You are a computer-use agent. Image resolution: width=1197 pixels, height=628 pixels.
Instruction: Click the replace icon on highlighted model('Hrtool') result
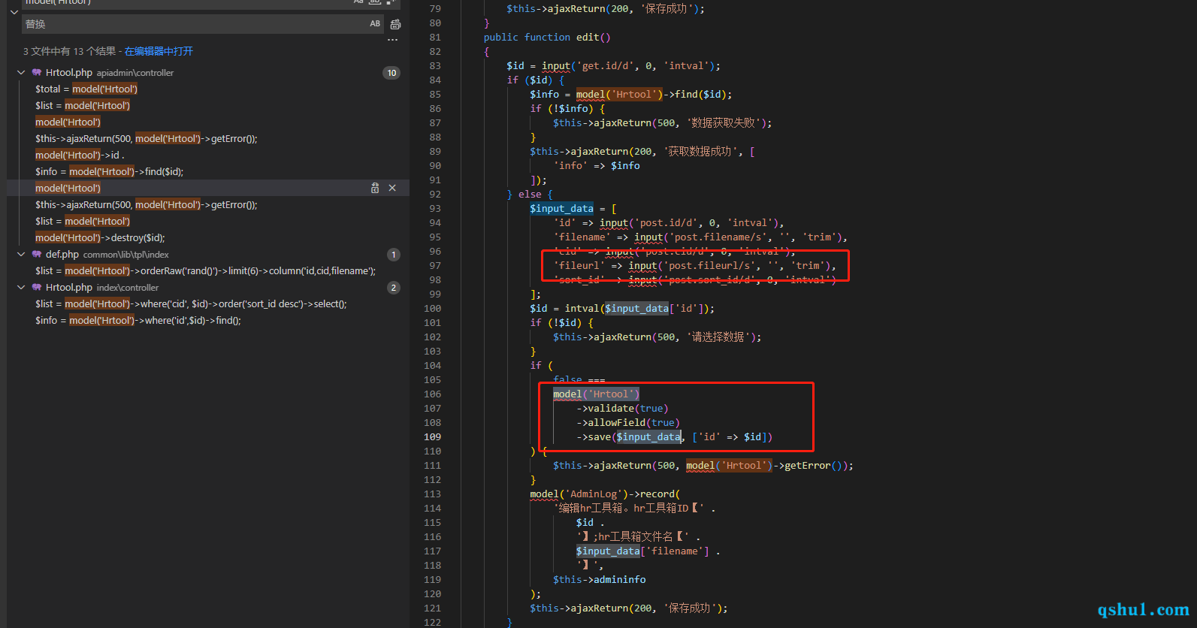pyautogui.click(x=375, y=189)
